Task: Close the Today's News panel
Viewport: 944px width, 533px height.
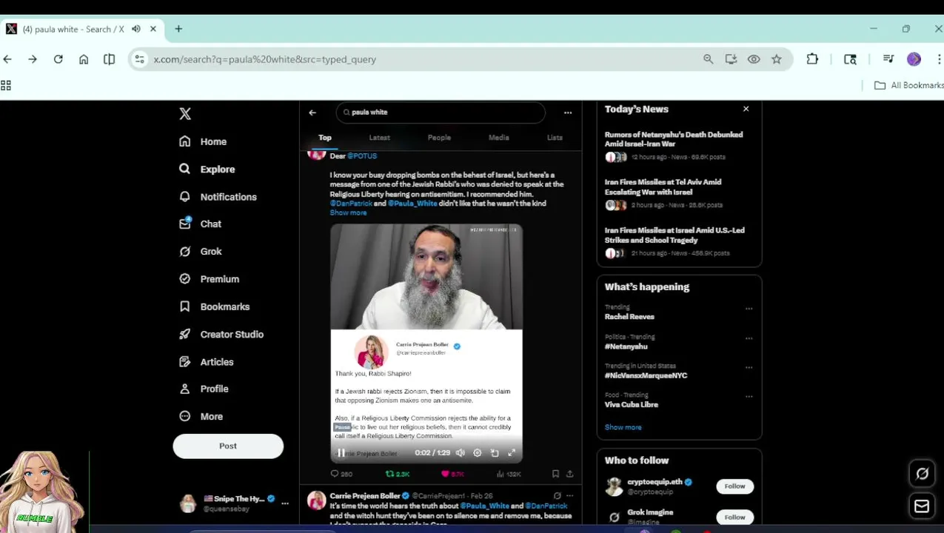Action: pos(746,109)
